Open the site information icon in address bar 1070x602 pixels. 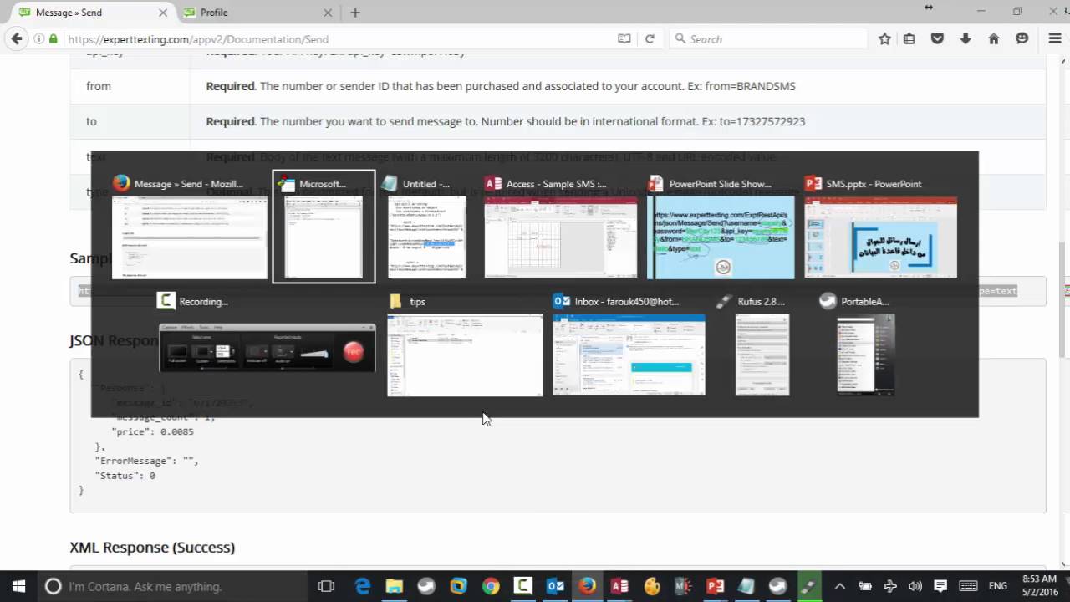(39, 39)
